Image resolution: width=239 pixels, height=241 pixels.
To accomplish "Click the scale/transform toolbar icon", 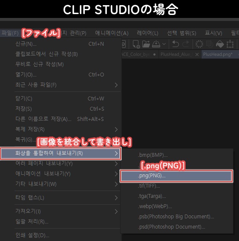I will tap(230, 44).
